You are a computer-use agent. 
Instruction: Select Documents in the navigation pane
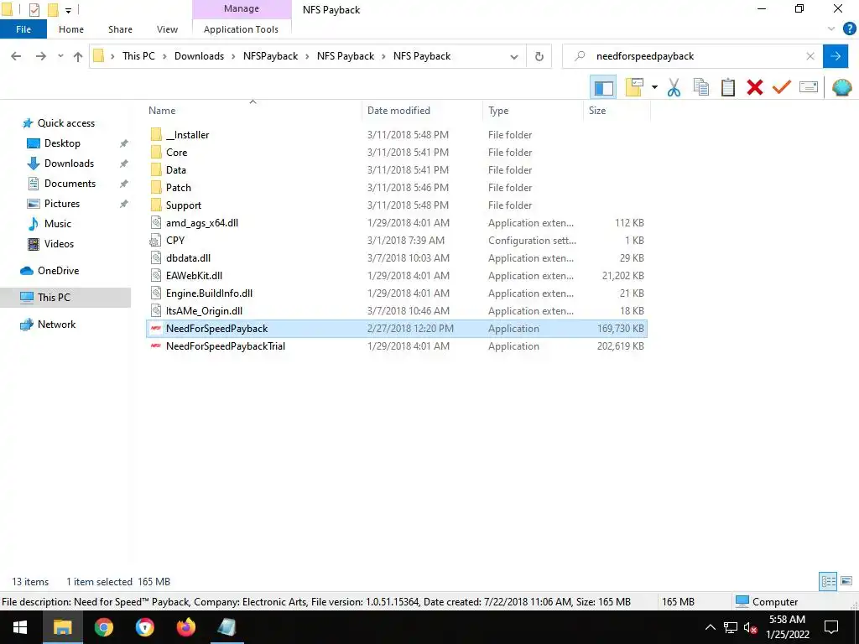click(x=70, y=184)
